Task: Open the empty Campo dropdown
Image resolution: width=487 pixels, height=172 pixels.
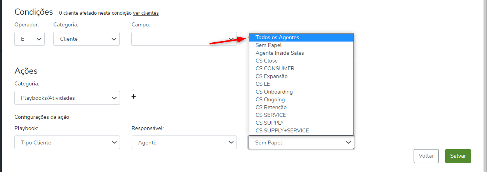Action: pyautogui.click(x=184, y=39)
